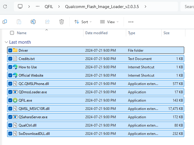
Task: Click the Share toolbar icon
Action: [x=47, y=22]
